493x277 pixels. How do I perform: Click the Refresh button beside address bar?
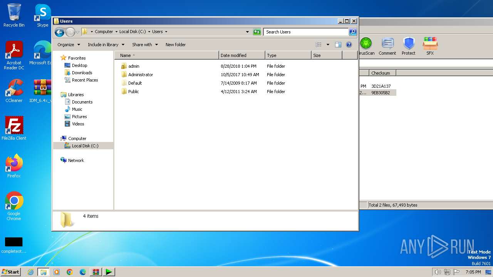[257, 32]
